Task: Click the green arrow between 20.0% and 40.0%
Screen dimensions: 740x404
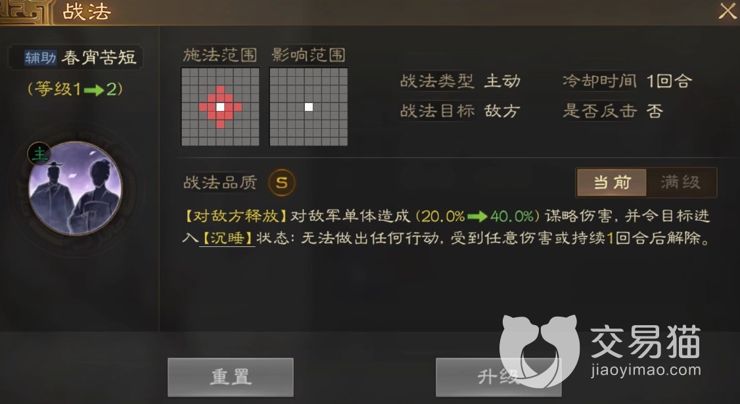Action: [477, 217]
